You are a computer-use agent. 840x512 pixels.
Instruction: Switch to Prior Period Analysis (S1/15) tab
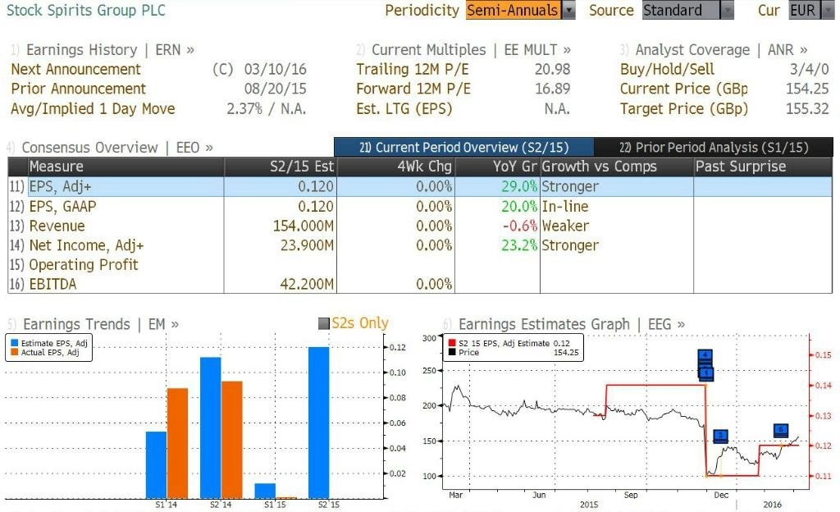(714, 147)
